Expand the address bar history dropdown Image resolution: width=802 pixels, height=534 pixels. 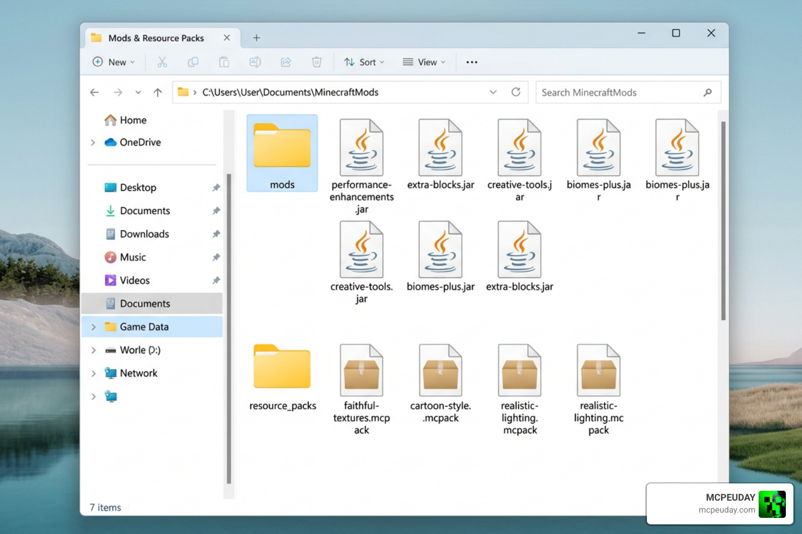coord(493,92)
